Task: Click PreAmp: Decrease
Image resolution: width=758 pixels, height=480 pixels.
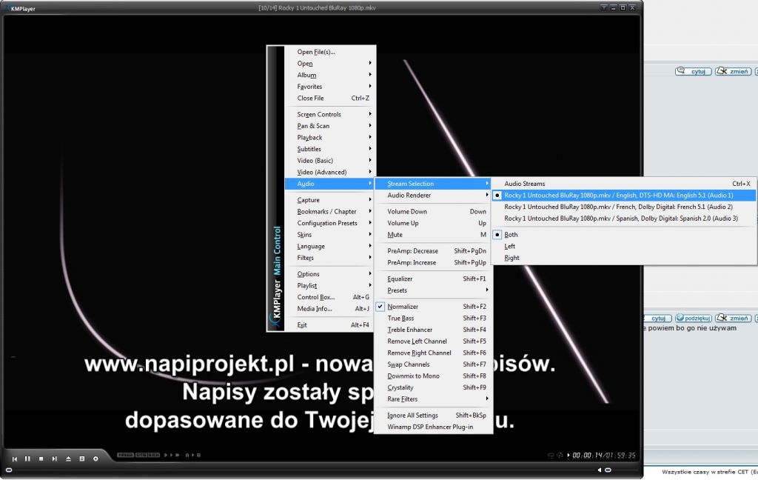Action: (433, 250)
